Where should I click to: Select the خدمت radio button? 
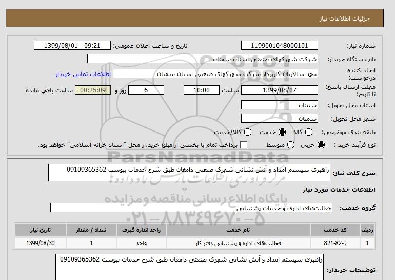pyautogui.click(x=282, y=132)
